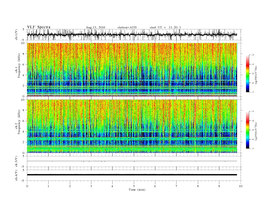Click time-axis tick label "9" at bottom
The width and height of the screenshot is (271, 209).
click(x=219, y=186)
